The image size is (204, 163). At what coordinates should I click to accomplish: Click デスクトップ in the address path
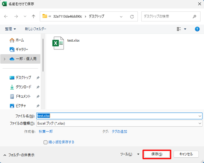(x=96, y=16)
